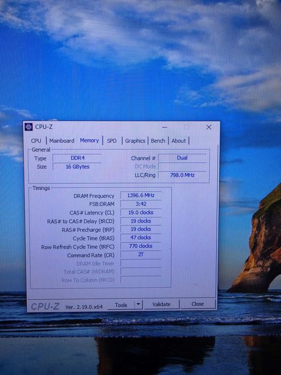This screenshot has height=375, width=281.
Task: Click the DRAM Frequency label
Action: pos(94,196)
